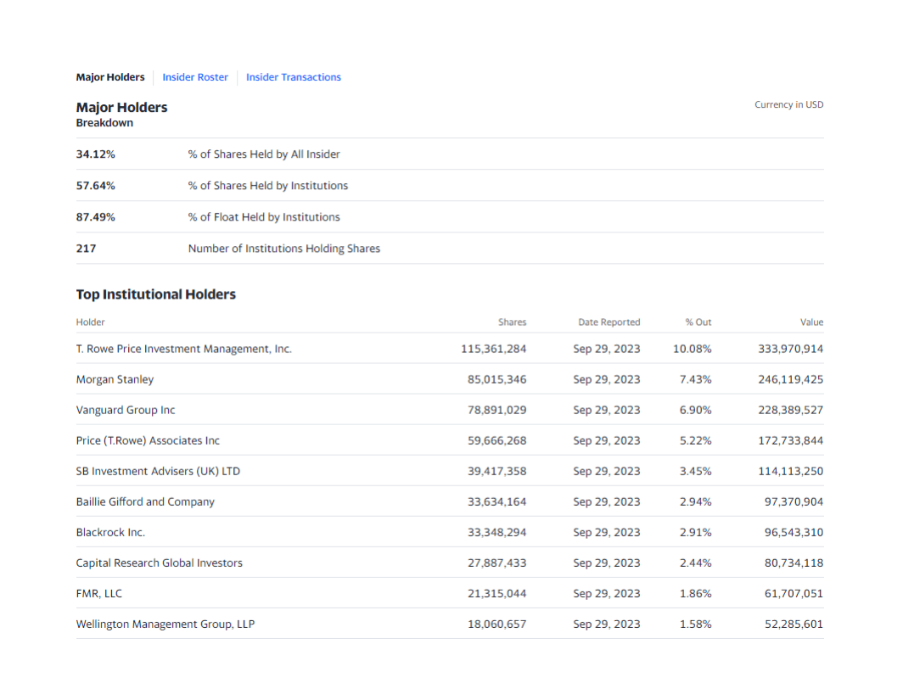Open the Insider Transactions tab
Image resolution: width=903 pixels, height=700 pixels.
pos(293,77)
